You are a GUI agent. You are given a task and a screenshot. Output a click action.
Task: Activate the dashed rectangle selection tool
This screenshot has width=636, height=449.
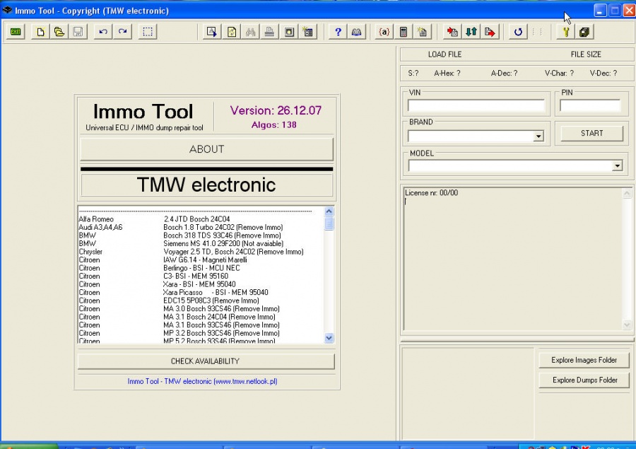[x=148, y=32]
